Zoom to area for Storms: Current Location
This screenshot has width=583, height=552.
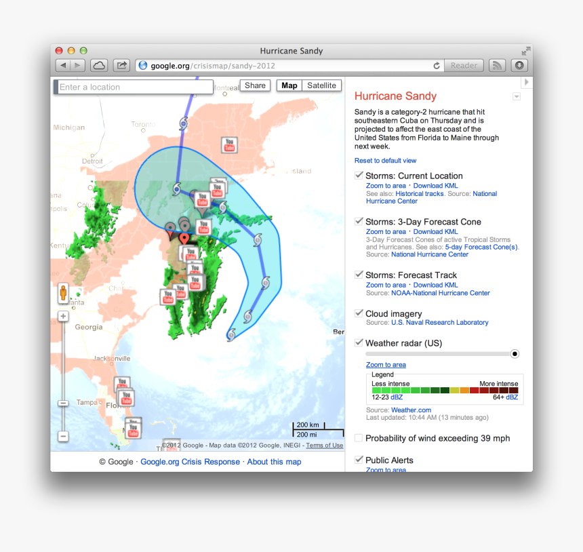386,186
